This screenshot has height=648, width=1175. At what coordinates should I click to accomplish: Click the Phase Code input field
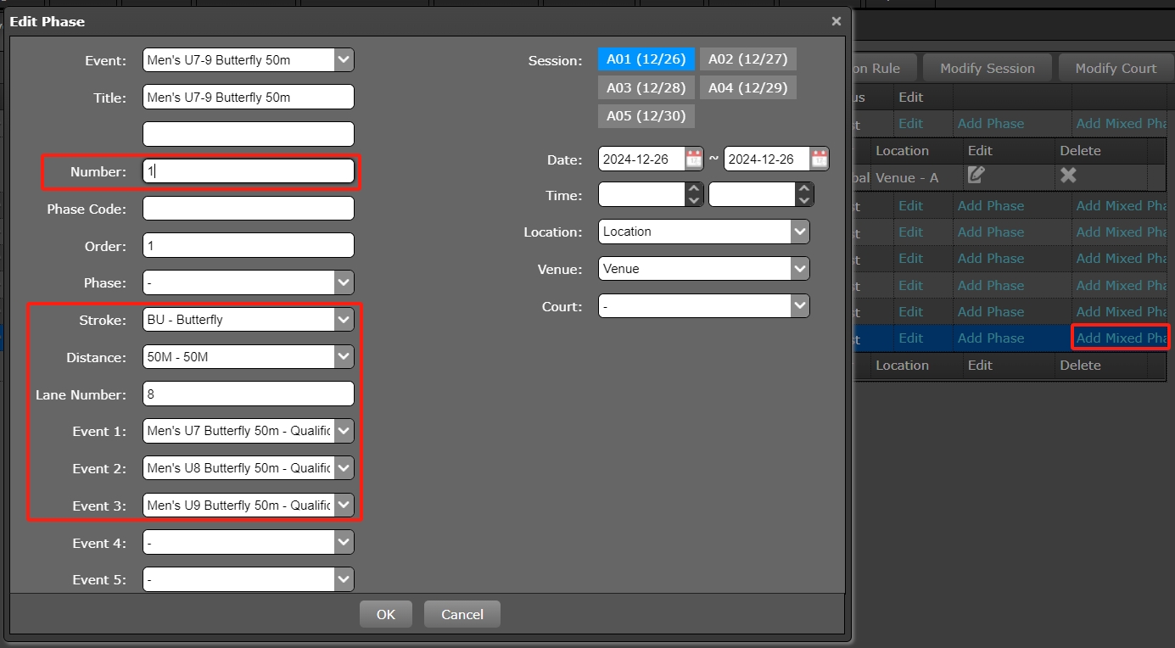click(248, 209)
